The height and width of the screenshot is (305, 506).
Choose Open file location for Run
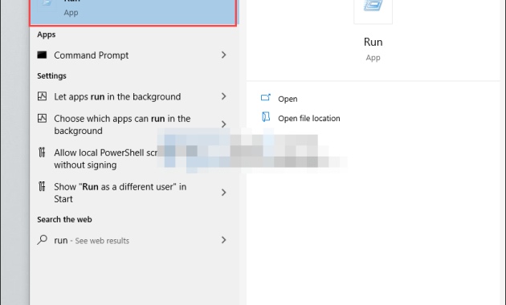tap(309, 118)
